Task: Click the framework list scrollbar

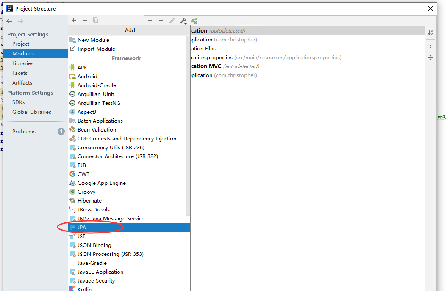Action: (189, 127)
